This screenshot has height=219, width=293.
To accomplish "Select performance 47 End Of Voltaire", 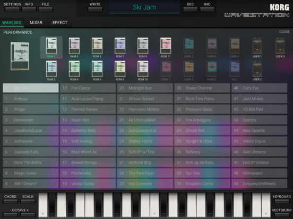I will [260, 162].
